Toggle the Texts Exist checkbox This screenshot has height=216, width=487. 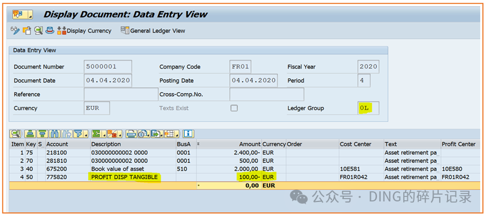234,108
